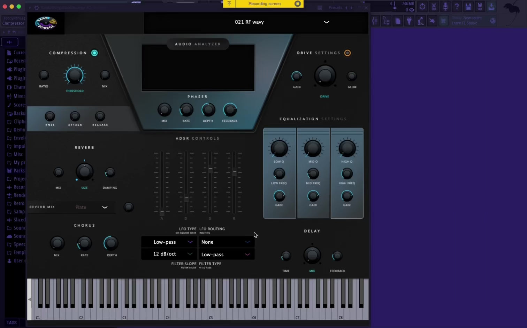Click the Delay Mix knob
The image size is (527, 328).
312,255
